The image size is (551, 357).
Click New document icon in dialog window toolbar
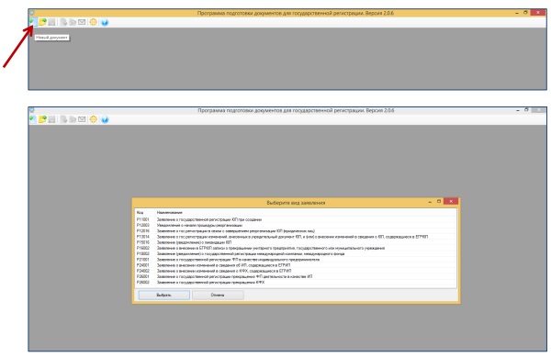[x=32, y=119]
